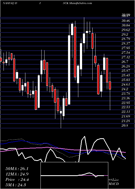Viewport: 135px width, 189px height.
Task: Select the 27.54 price axis label
Action: point(126,53)
